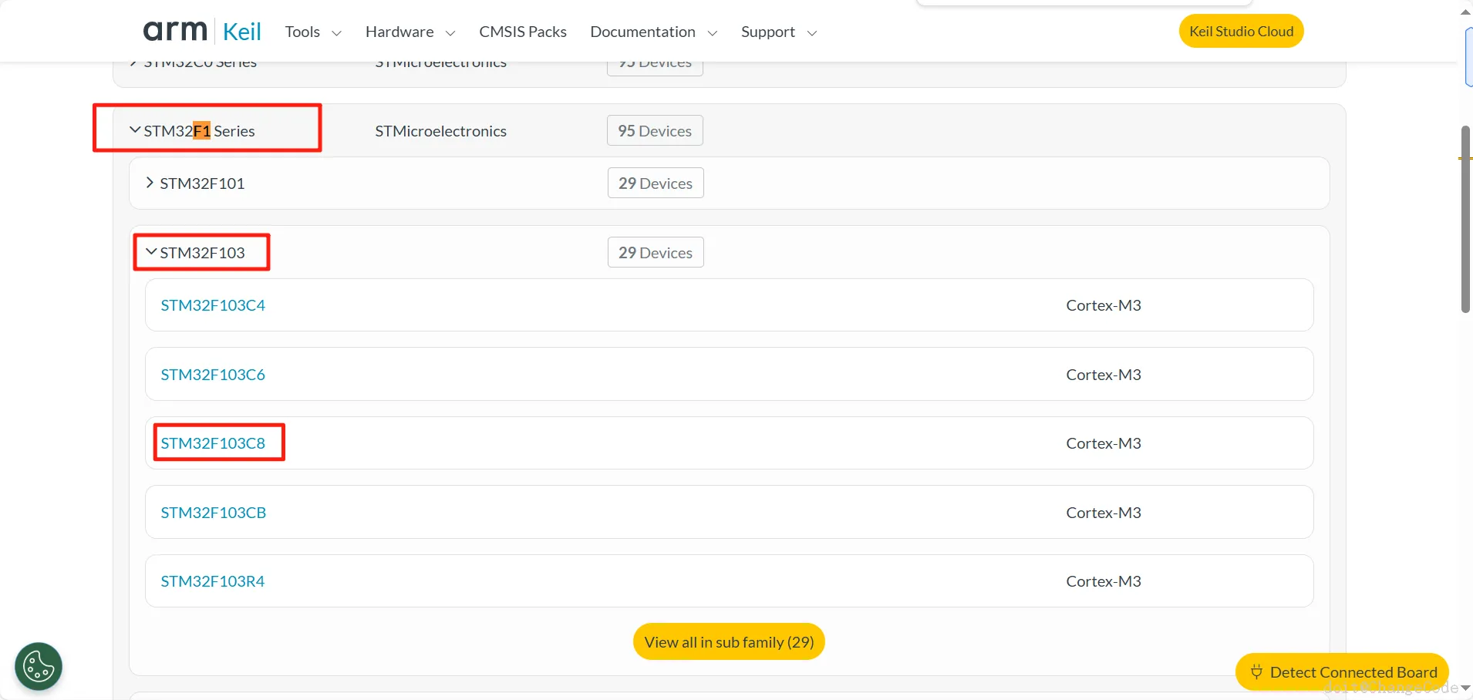Click the page vertical scrollbar thumb

(1465, 220)
